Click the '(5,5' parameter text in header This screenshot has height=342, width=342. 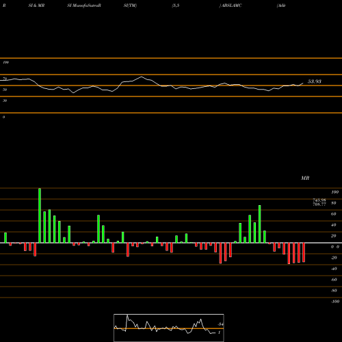(x=176, y=5)
